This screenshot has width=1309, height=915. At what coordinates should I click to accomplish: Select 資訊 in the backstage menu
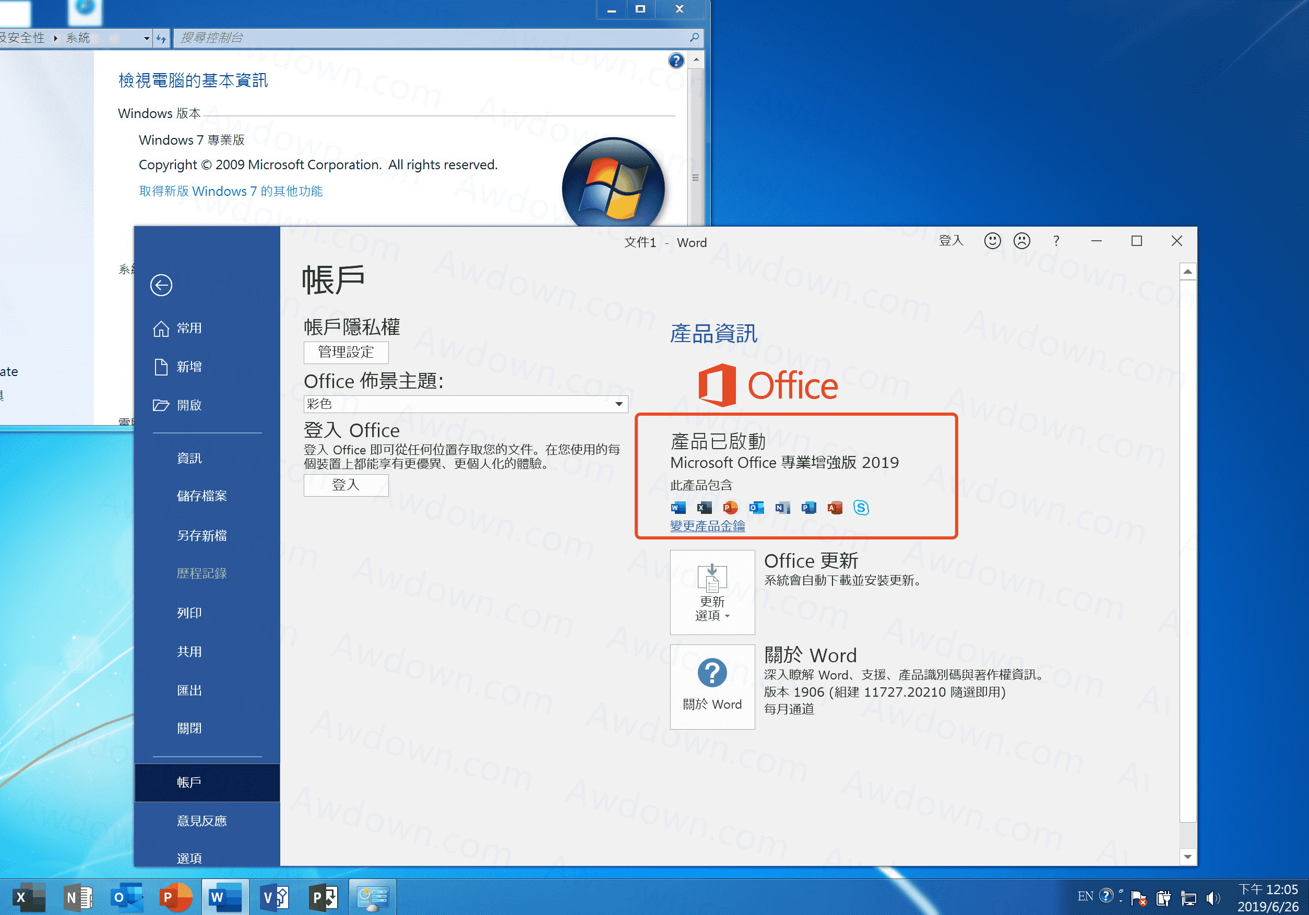coord(189,458)
